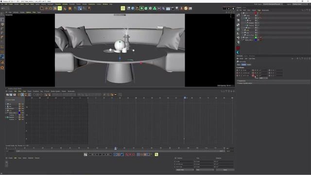This screenshot has height=175, width=311.
Task: Open the MoGraph menu in main menu bar
Action: click(50, 4)
